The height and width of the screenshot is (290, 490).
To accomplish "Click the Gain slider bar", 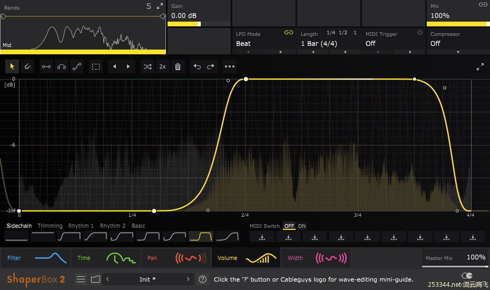I will click(199, 24).
